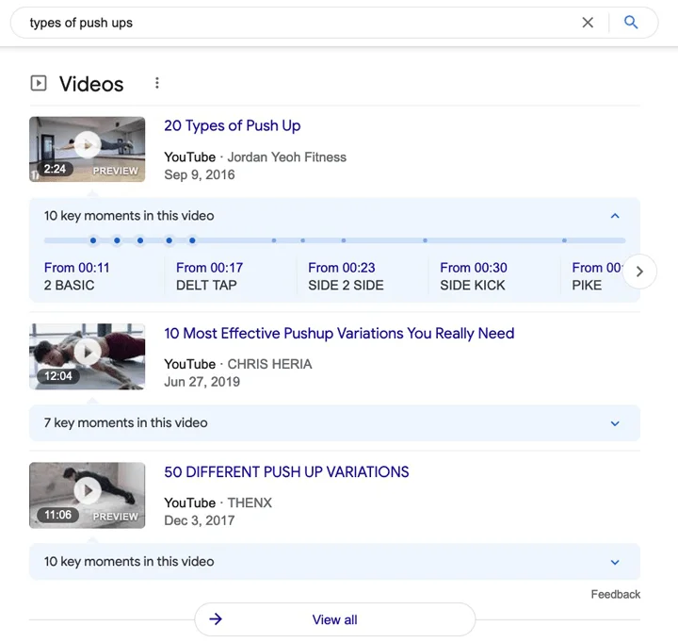The width and height of the screenshot is (678, 643).
Task: Clear the search box with the X icon
Action: point(588,23)
